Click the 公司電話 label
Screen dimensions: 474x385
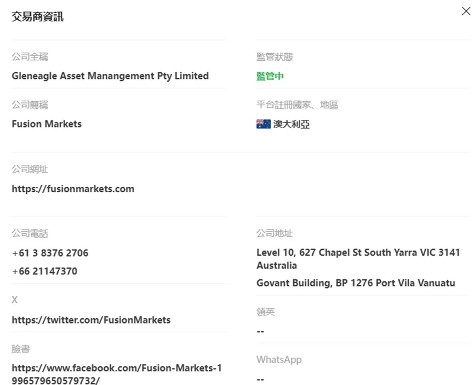30,233
